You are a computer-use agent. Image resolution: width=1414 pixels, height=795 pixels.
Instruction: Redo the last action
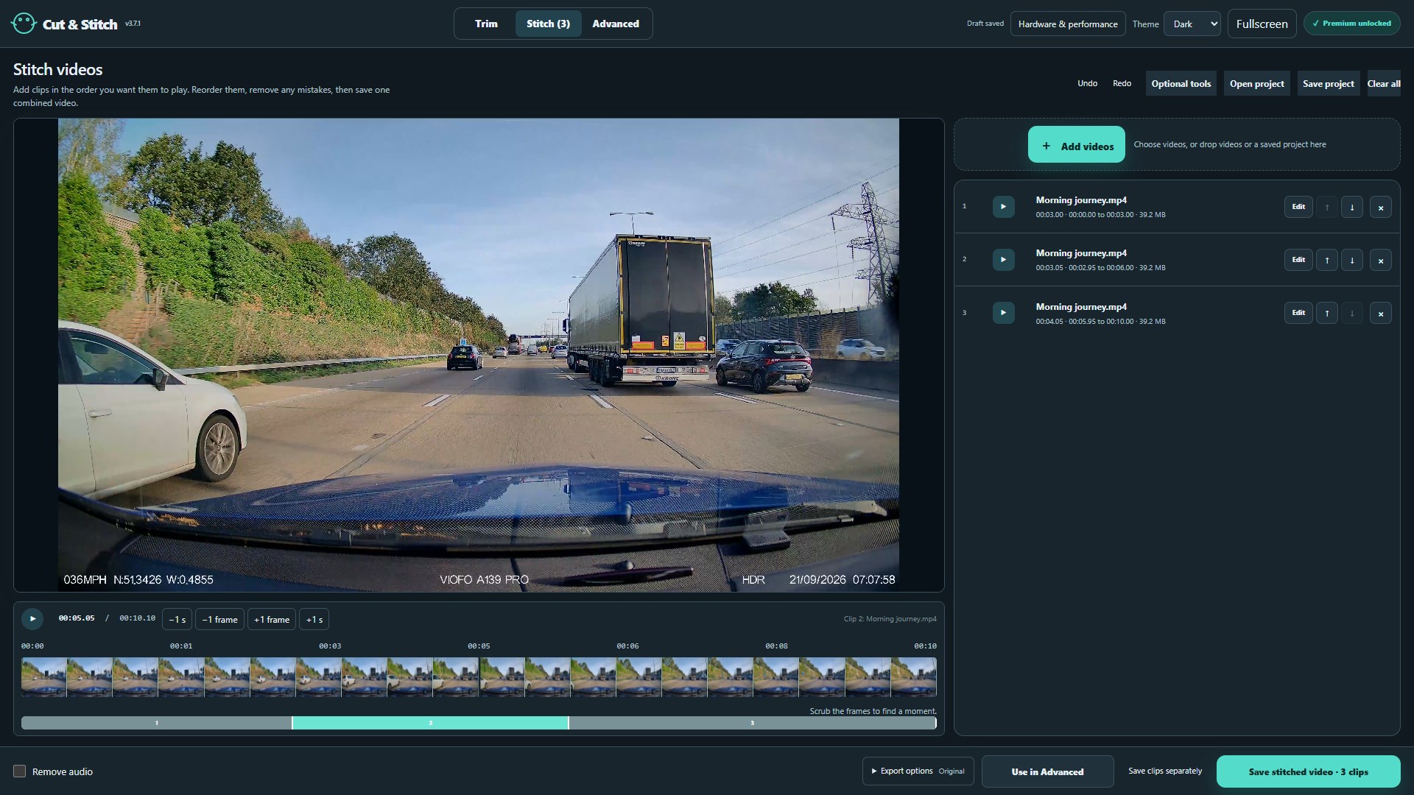click(x=1122, y=83)
